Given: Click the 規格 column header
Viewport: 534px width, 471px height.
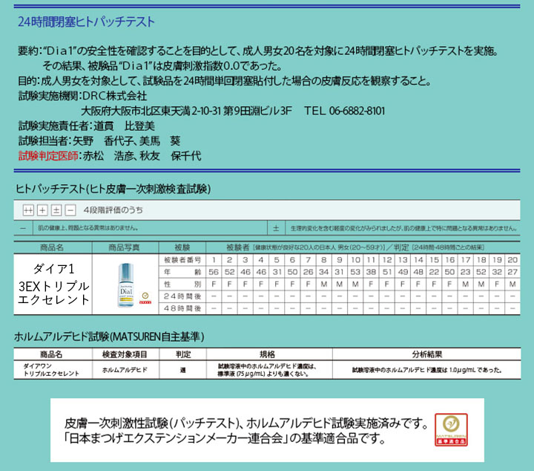Looking at the screenshot, I should tap(267, 354).
